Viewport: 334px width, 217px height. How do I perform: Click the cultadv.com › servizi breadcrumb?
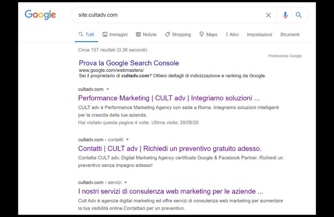click(100, 183)
